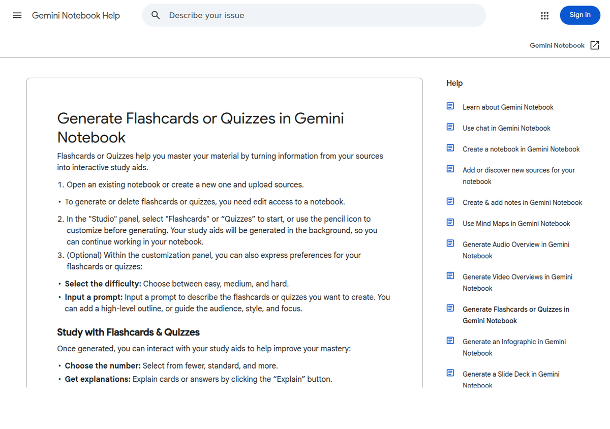This screenshot has width=610, height=429.
Task: Click the 'Choose the number:' bold text
Action: pyautogui.click(x=103, y=365)
